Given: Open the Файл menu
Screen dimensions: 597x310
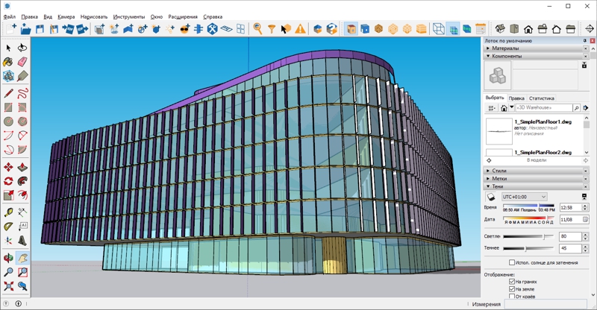Looking at the screenshot, I should tap(10, 16).
